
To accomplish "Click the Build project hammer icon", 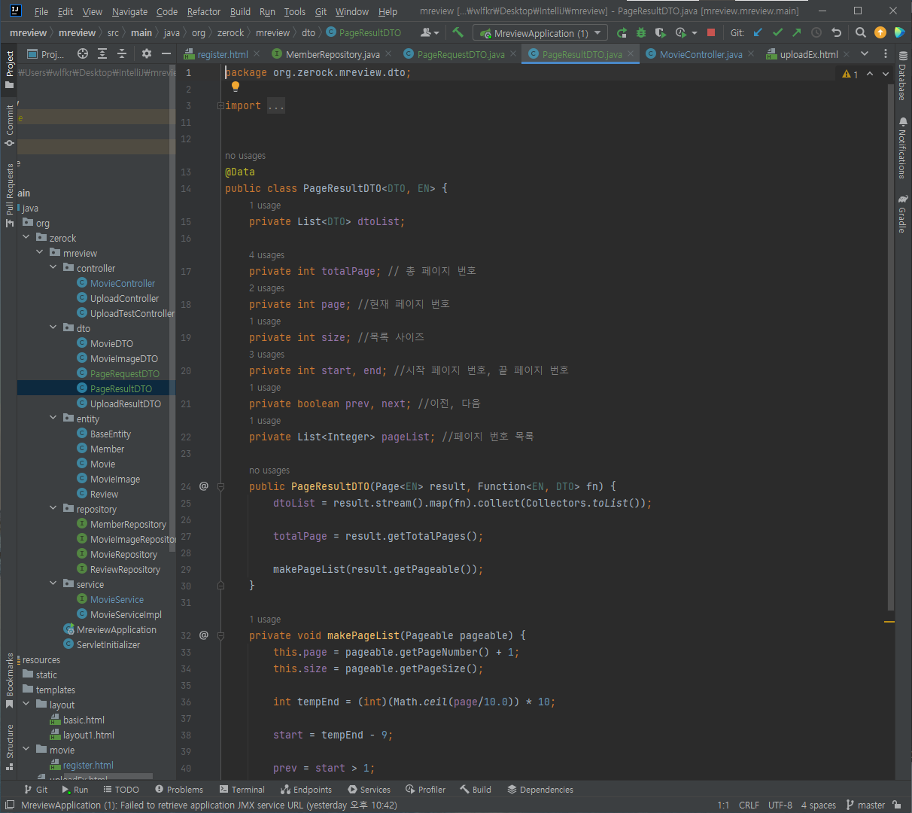I will coord(458,32).
